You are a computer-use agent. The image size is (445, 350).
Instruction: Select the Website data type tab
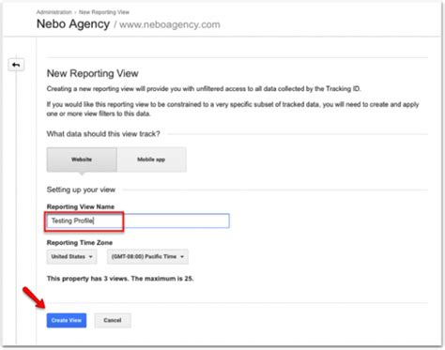tap(82, 160)
